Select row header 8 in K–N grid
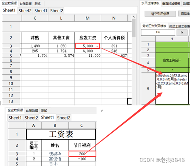The height and width of the screenshot is (166, 190). tap(11, 71)
